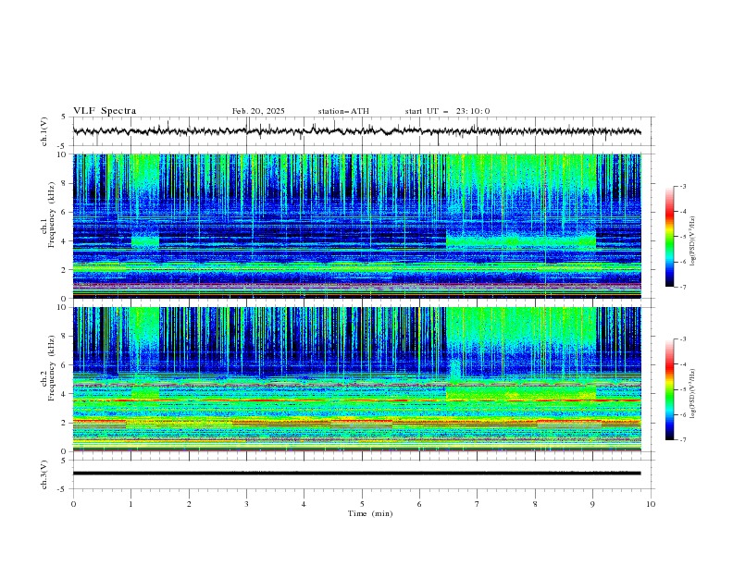733x566 pixels.
Task: Click the "3" minute tick label on Time axis
Action: point(246,504)
